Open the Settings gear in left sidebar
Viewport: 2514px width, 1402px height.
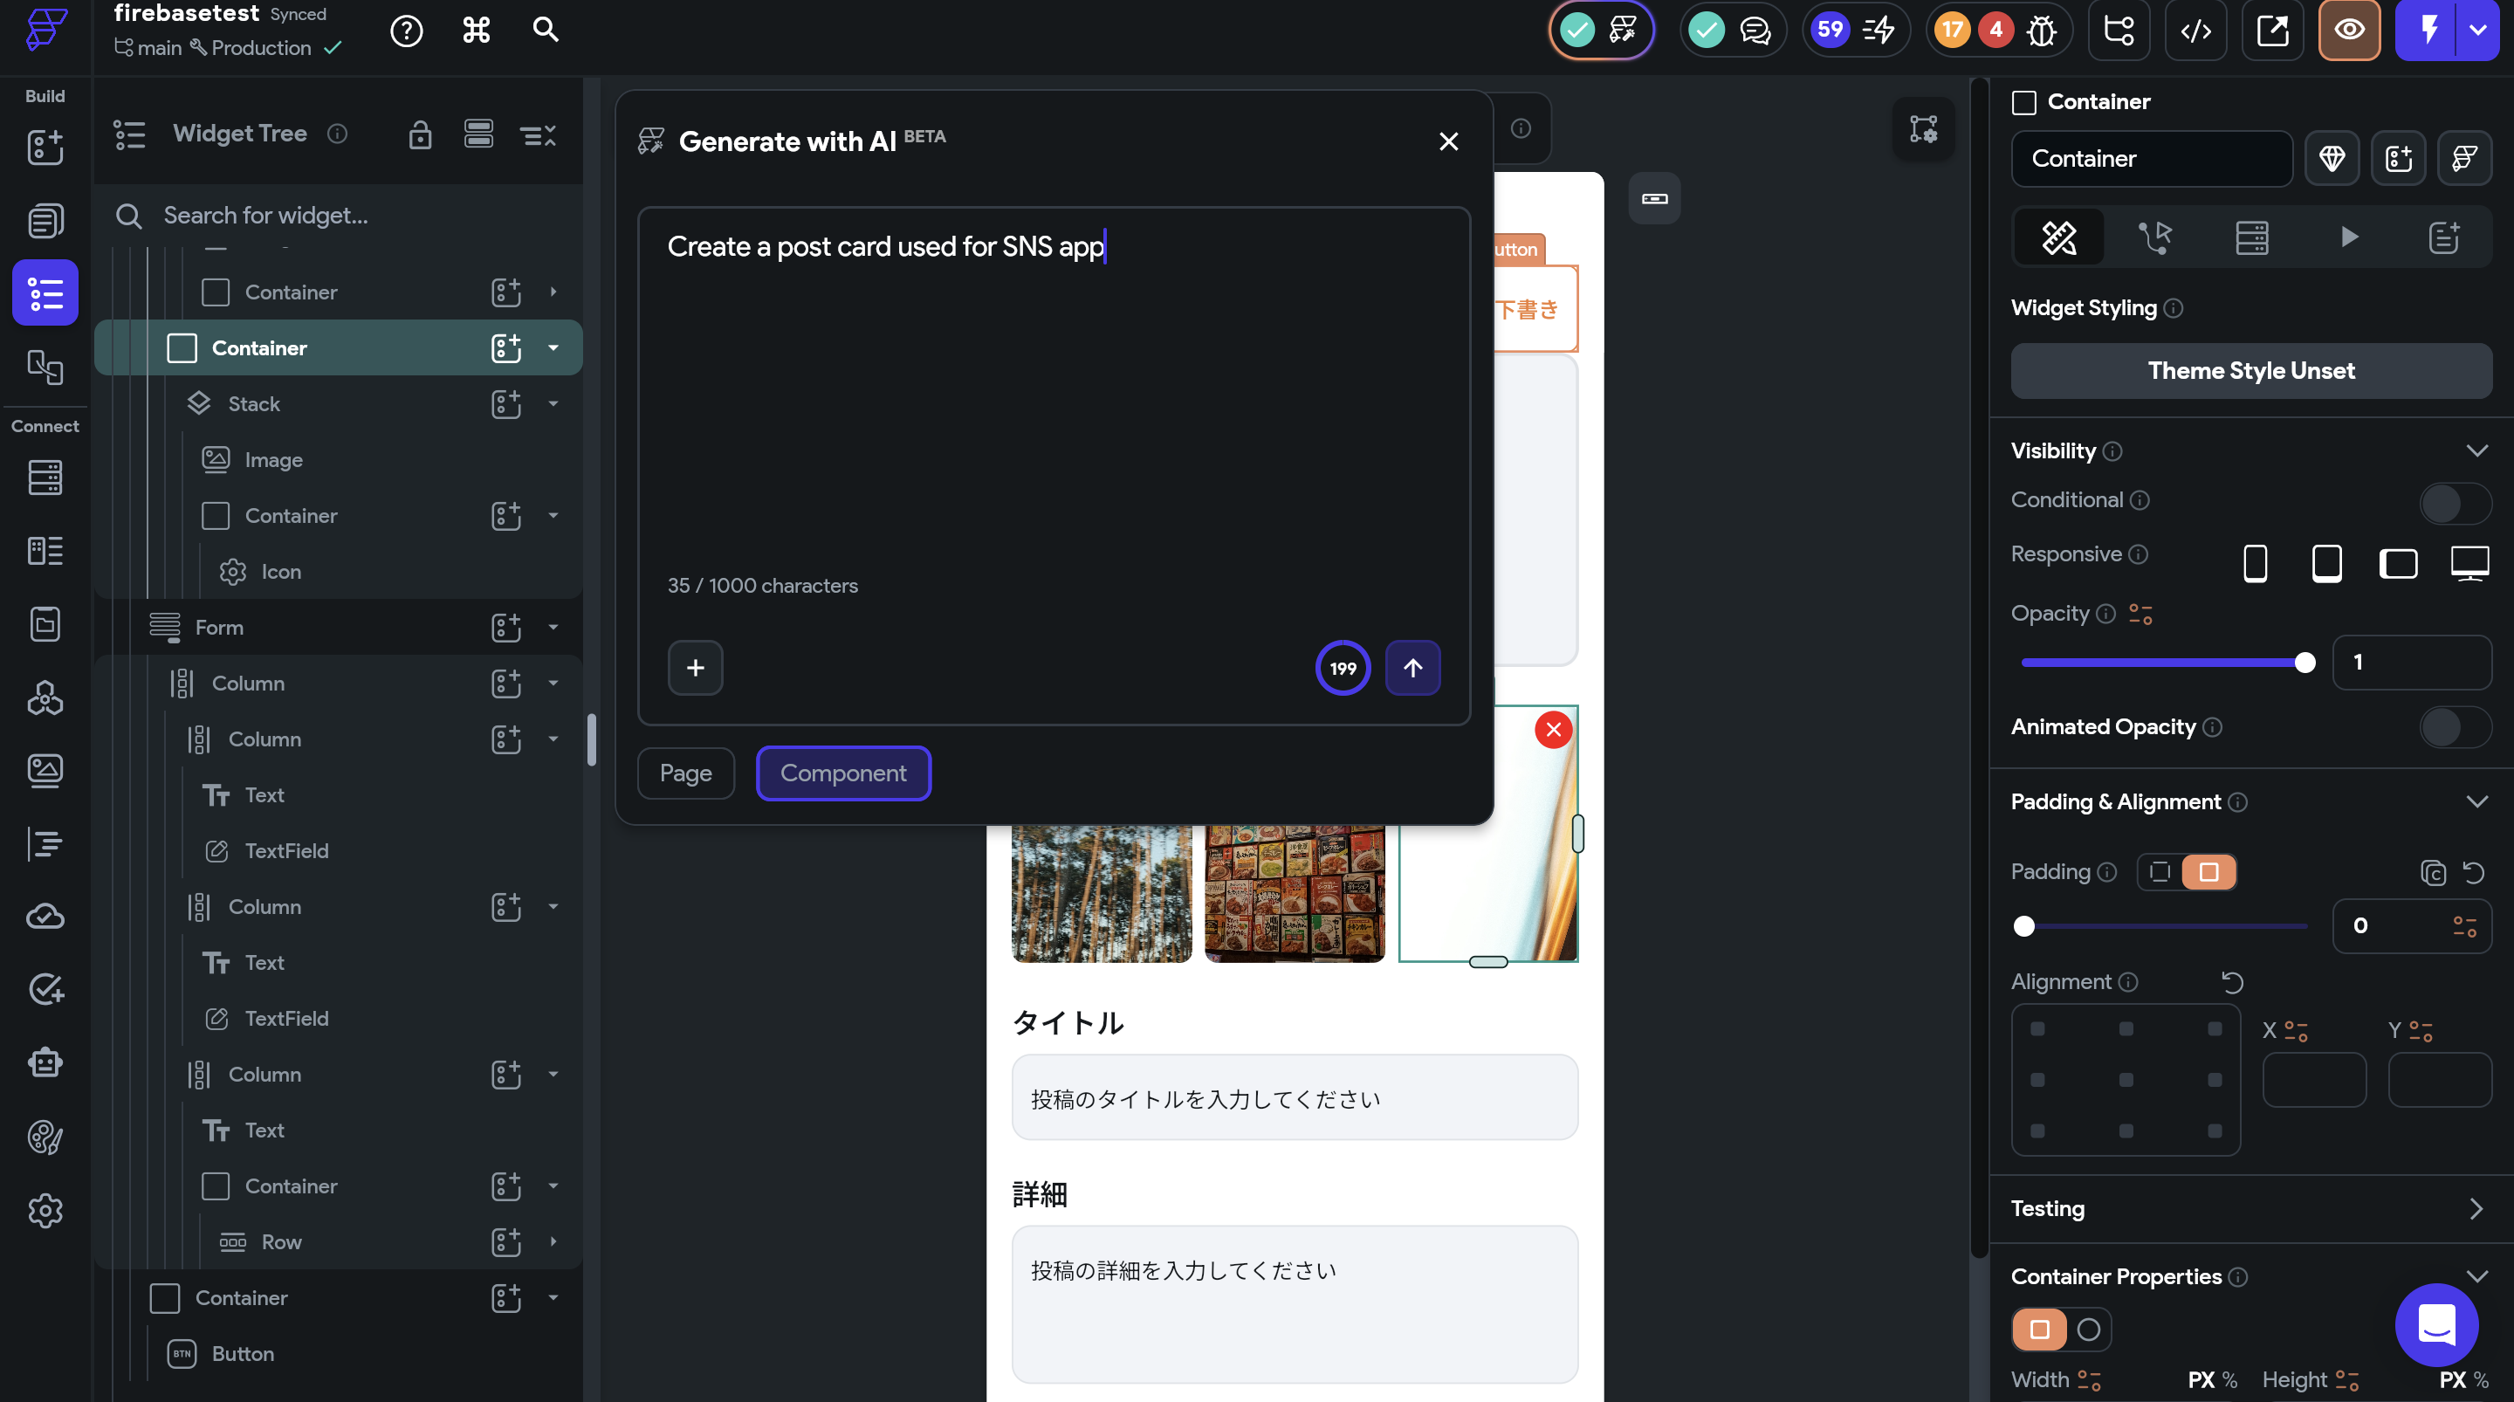coord(45,1211)
